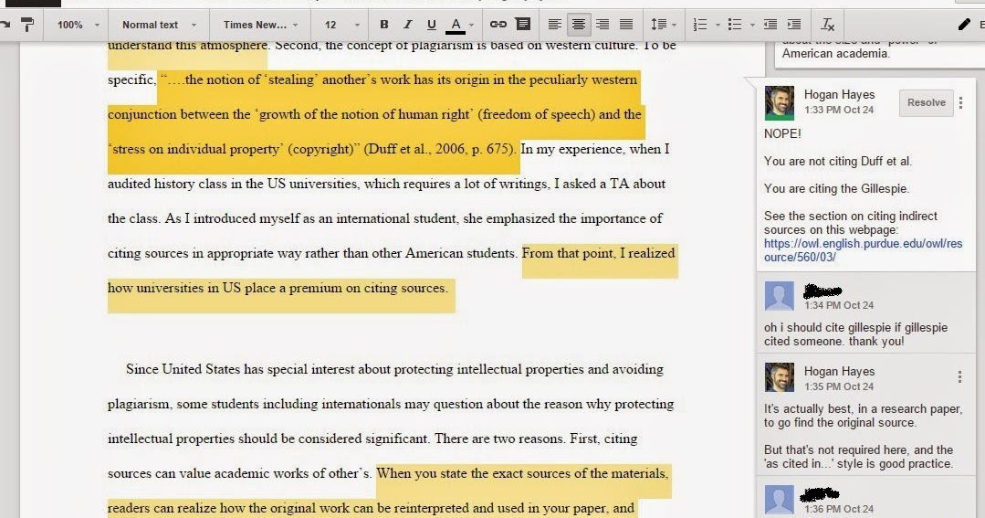Click the NOPE! comment text
985x518 pixels.
coord(782,133)
